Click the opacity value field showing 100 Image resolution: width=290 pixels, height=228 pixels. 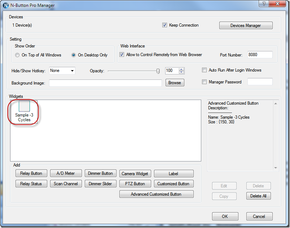[x=172, y=70]
